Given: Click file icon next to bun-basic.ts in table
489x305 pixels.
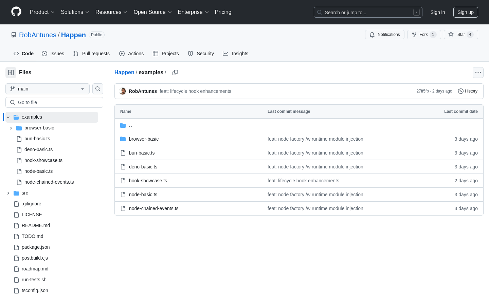Looking at the screenshot, I should coord(123,153).
